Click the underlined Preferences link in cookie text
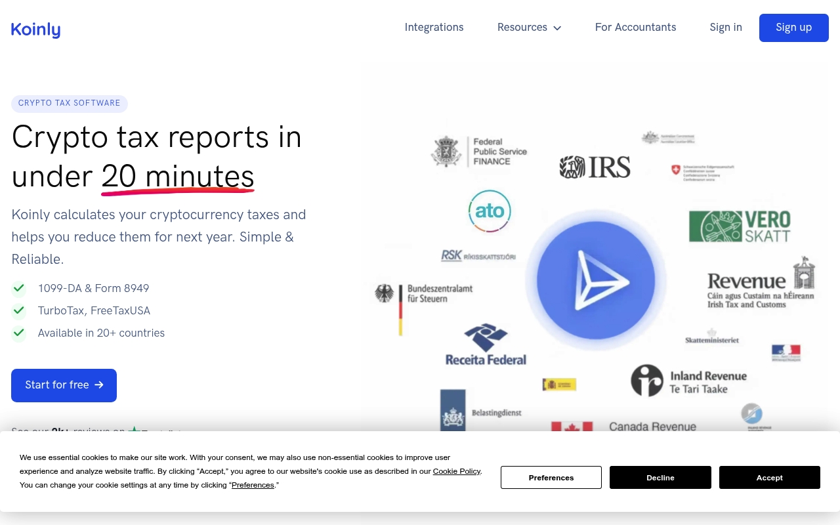 pos(253,485)
